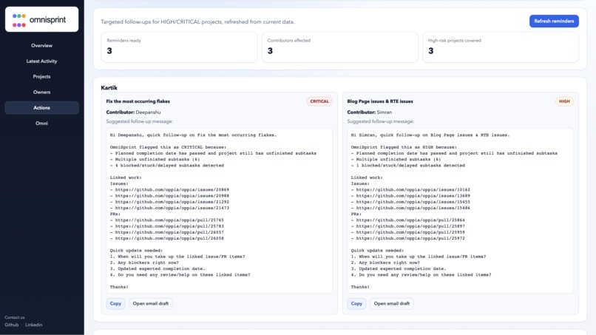Copy the Simran follow-up message
This screenshot has width=596, height=335.
(356, 303)
